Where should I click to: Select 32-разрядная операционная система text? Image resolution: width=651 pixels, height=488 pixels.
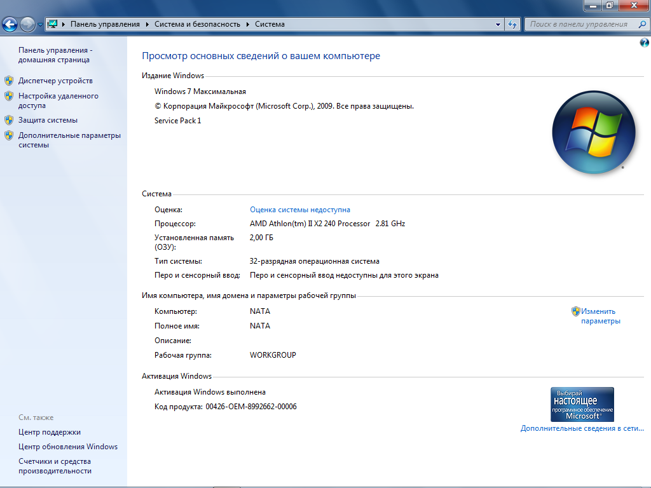coord(314,261)
